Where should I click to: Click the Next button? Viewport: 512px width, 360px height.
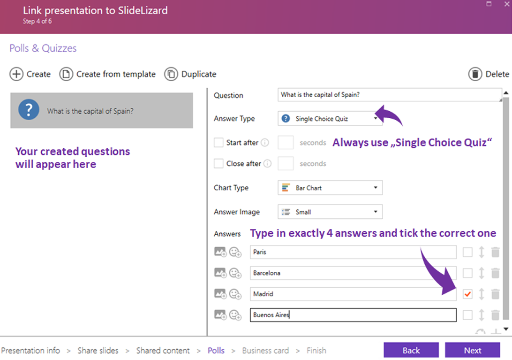(x=473, y=351)
